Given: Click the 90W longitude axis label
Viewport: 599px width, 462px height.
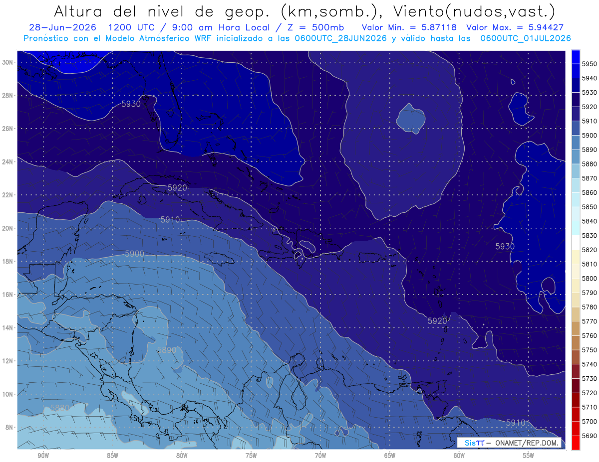Looking at the screenshot, I should click(x=43, y=456).
